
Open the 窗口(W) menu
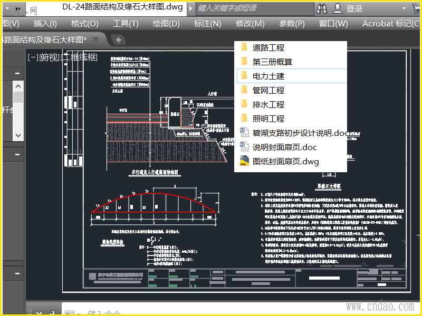click(333, 24)
